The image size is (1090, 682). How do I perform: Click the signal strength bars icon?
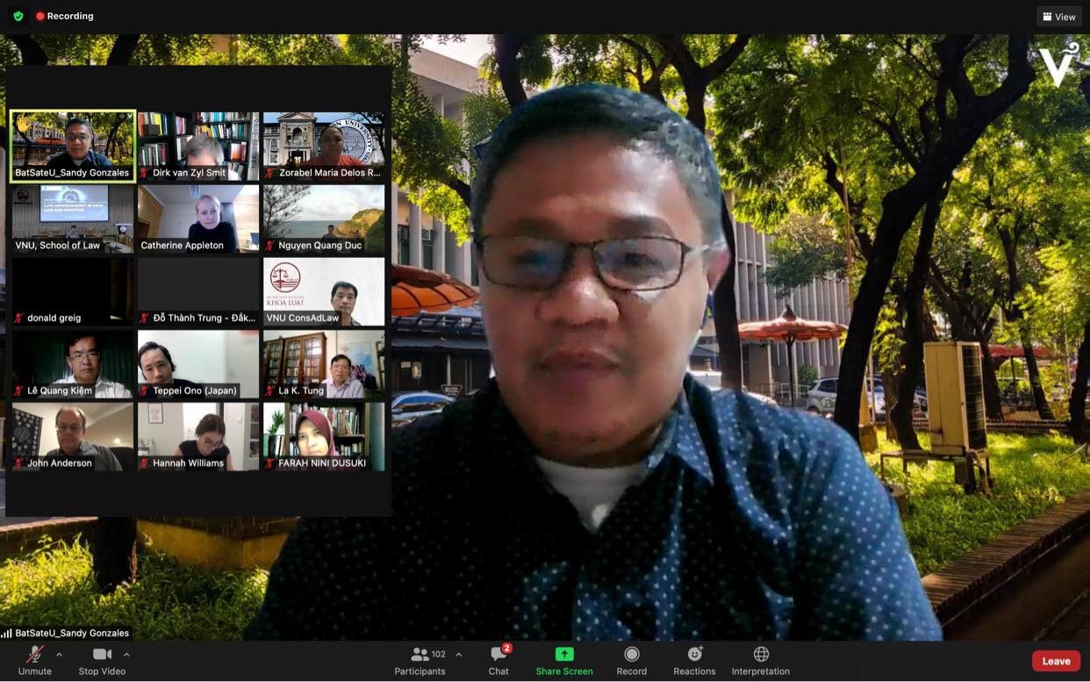point(7,633)
